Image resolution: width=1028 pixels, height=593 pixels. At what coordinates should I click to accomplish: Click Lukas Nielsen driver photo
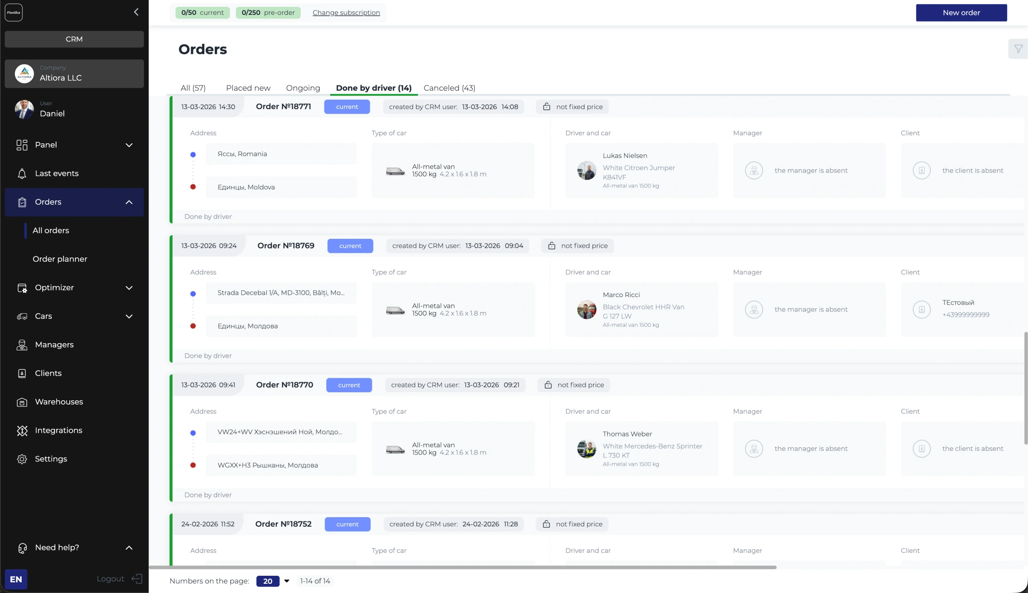point(587,170)
